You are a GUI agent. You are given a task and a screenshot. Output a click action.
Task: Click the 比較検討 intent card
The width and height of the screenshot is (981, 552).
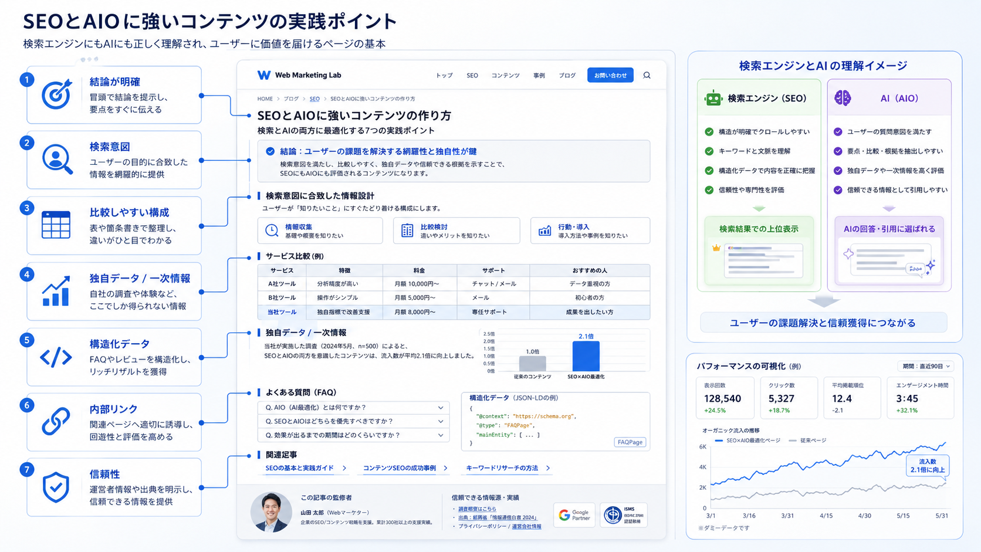tap(456, 231)
